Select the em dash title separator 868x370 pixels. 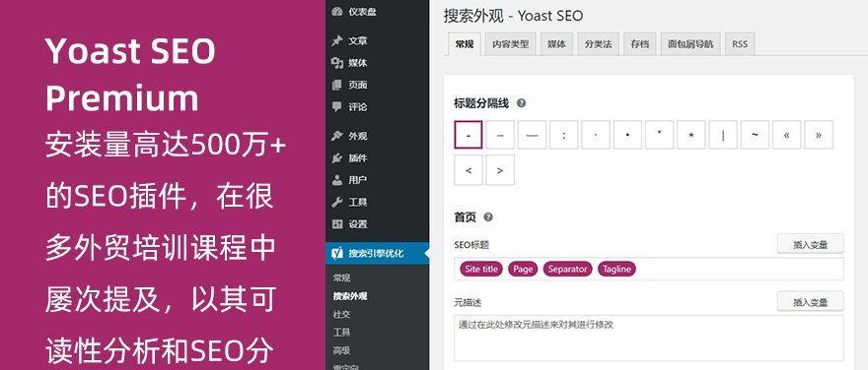[532, 135]
